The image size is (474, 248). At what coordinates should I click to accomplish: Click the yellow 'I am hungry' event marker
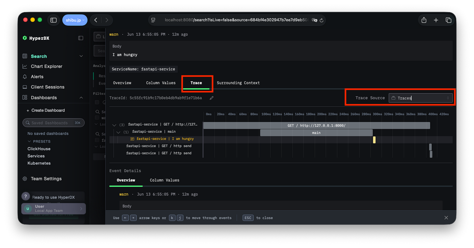(374, 140)
